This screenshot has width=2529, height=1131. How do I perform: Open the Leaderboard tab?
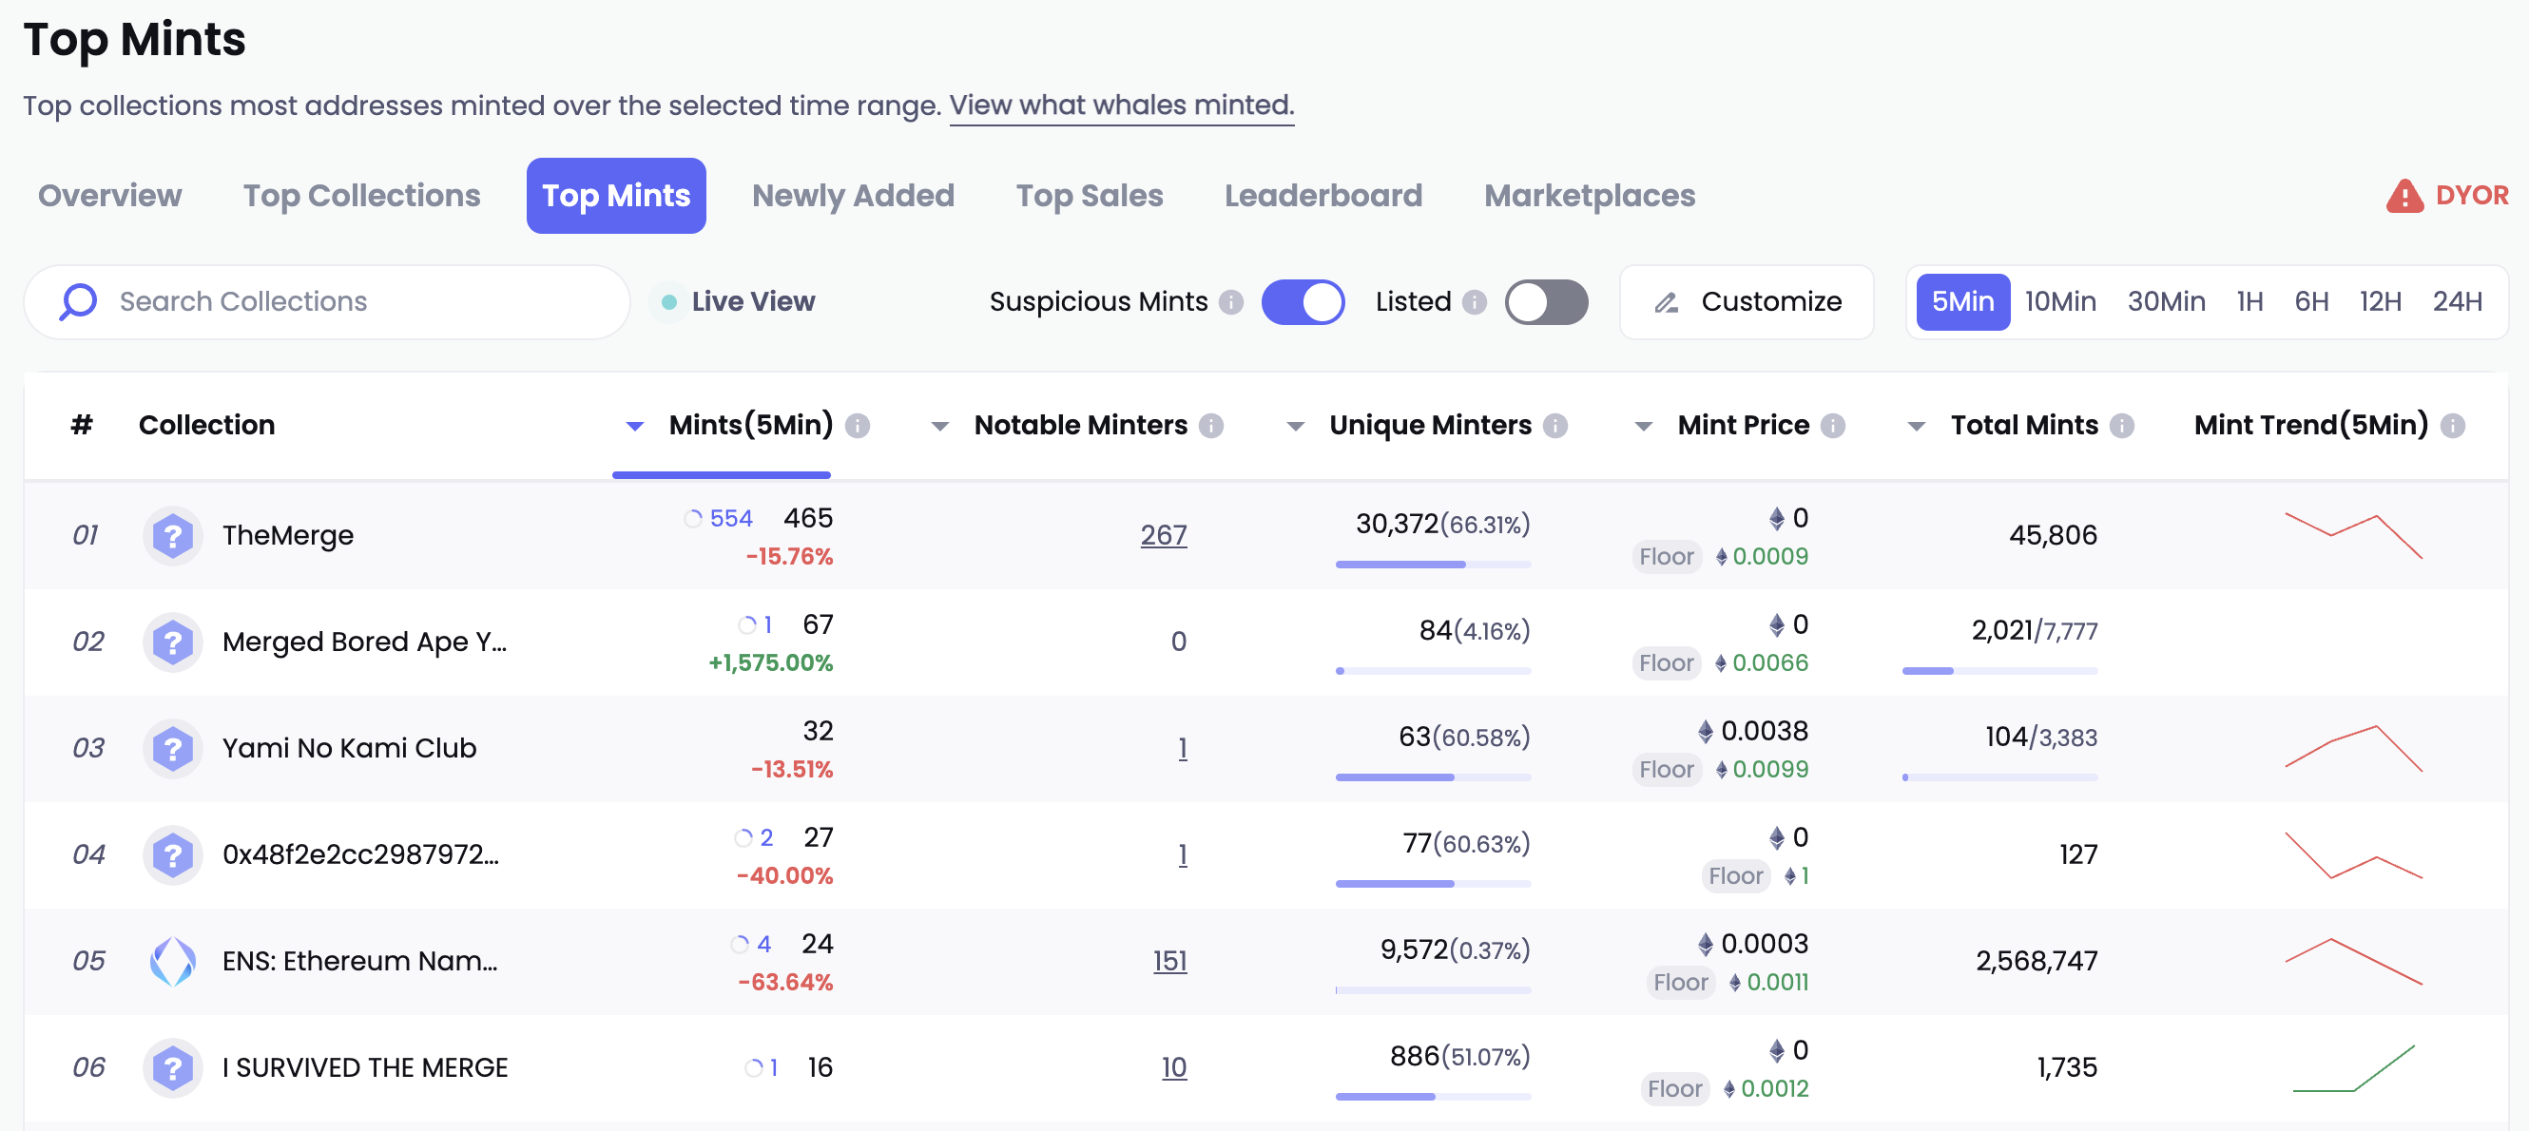tap(1322, 197)
